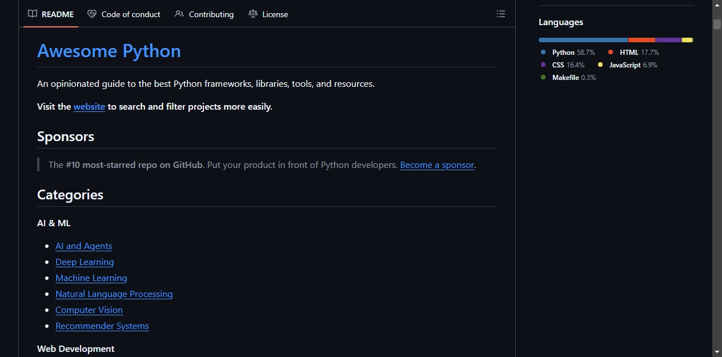Click the Contributing people icon

[x=179, y=14]
